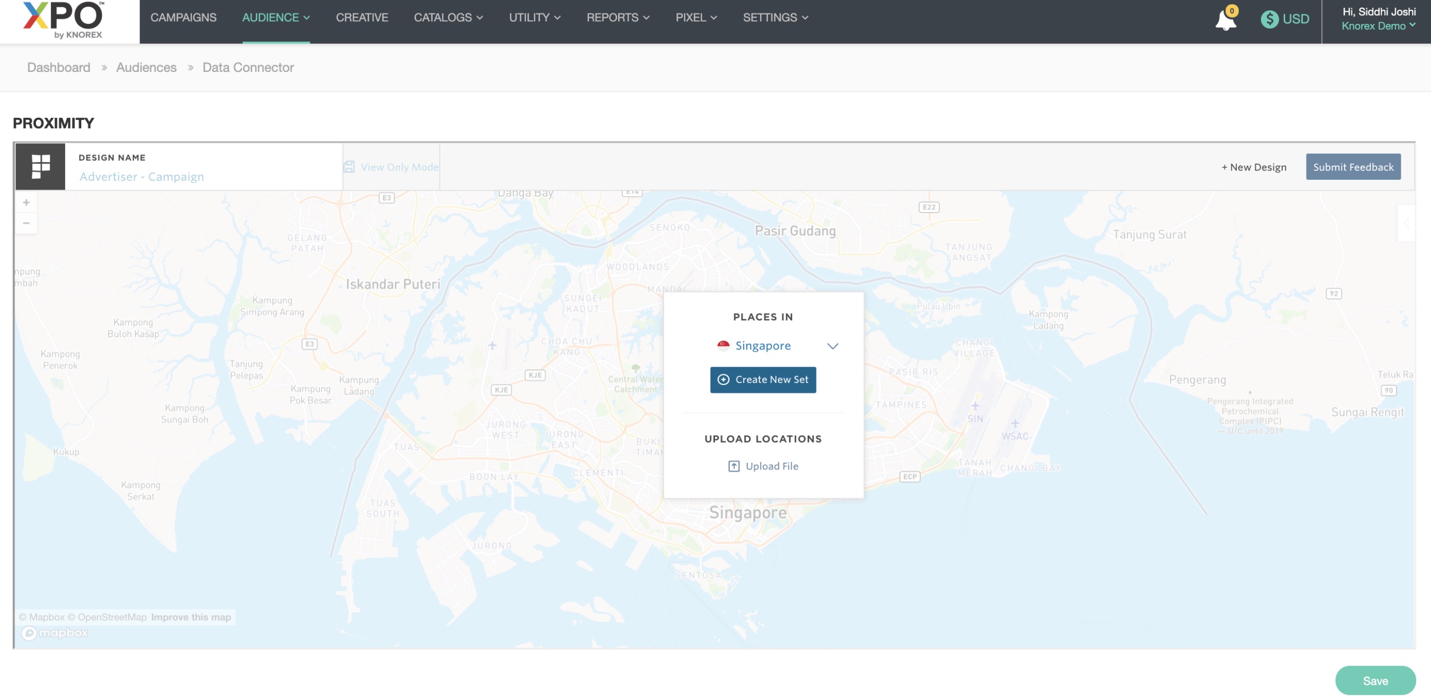Zoom in the map with plus button
The width and height of the screenshot is (1431, 697).
26,202
